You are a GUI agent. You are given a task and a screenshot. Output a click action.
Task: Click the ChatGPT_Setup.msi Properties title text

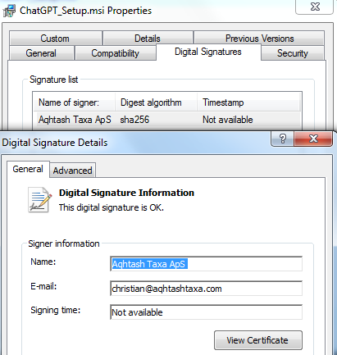(85, 11)
